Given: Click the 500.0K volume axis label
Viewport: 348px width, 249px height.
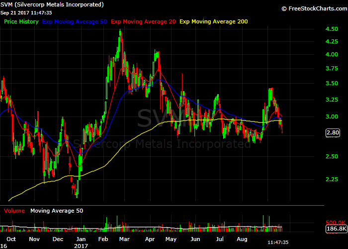Looking at the screenshot, I should [x=336, y=222].
